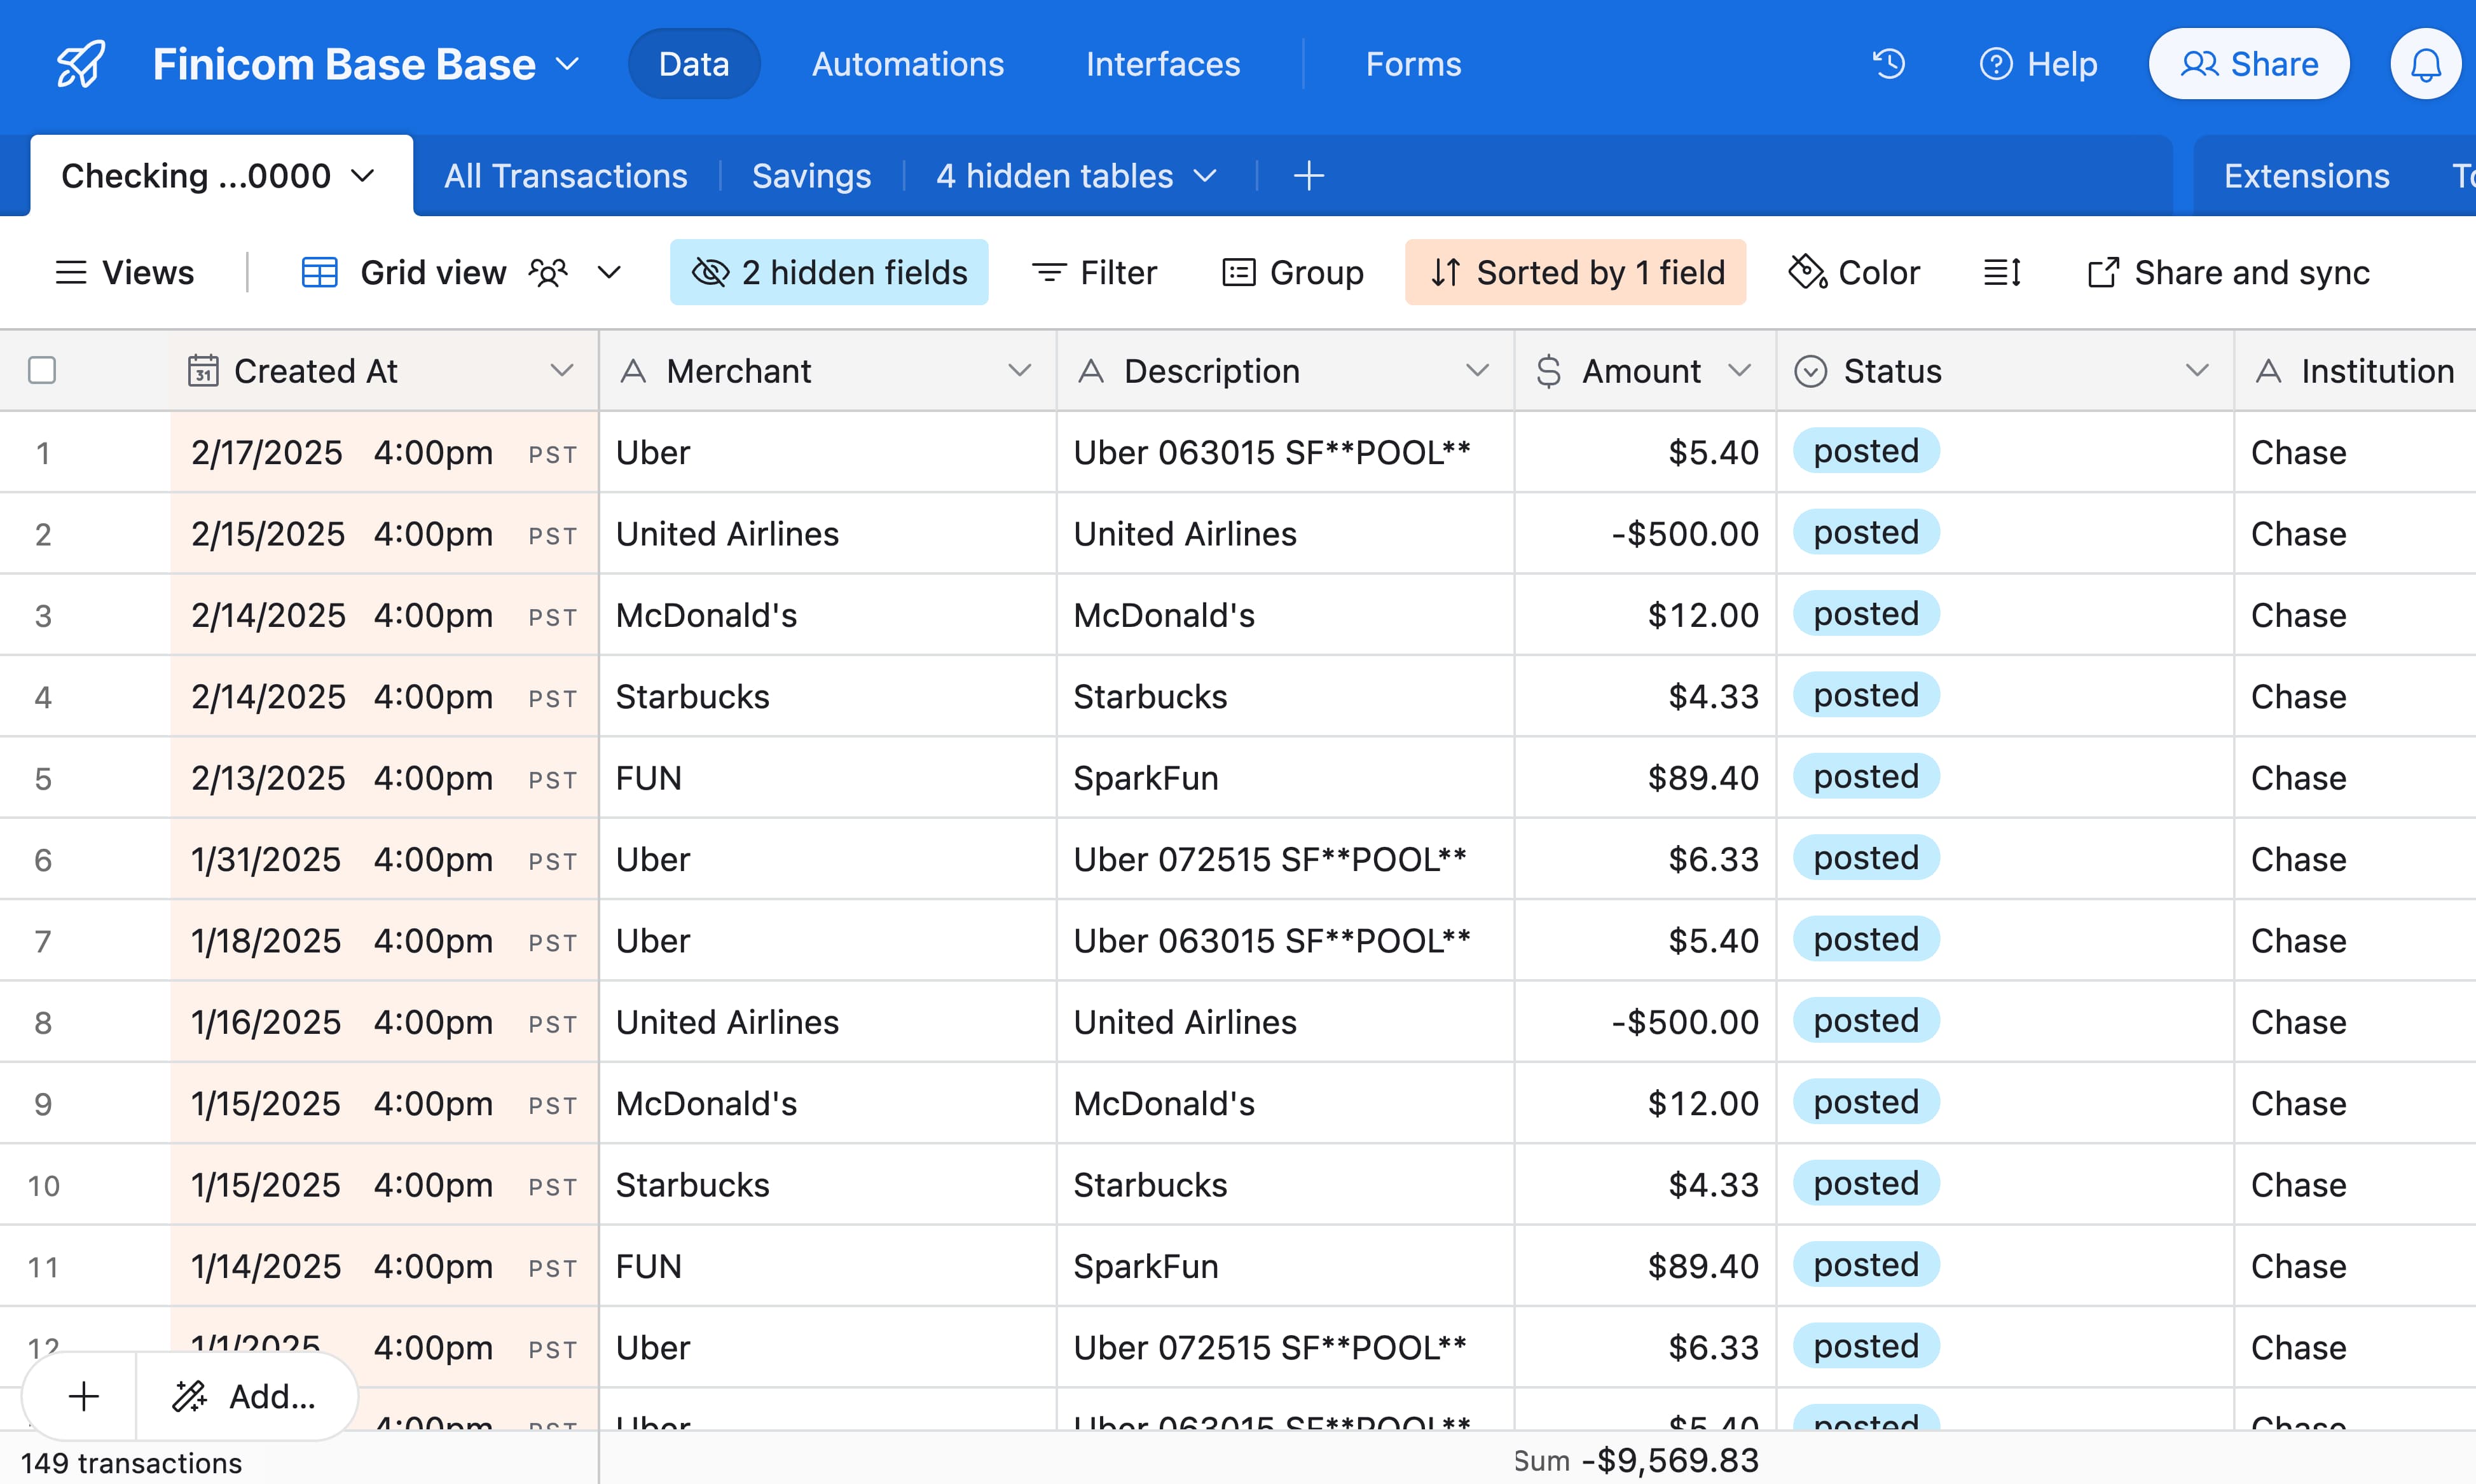
Task: Click the rocket base icon
Action: [x=80, y=64]
